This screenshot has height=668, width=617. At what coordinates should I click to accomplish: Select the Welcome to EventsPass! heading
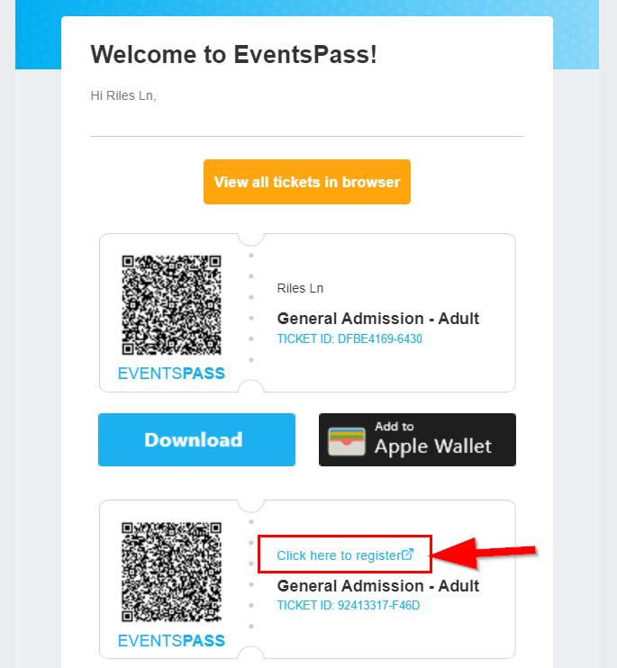(233, 55)
